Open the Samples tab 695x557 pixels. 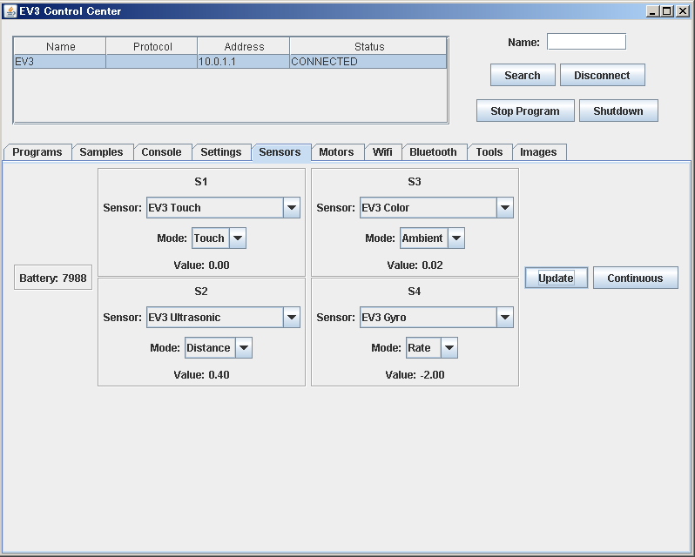coord(102,151)
